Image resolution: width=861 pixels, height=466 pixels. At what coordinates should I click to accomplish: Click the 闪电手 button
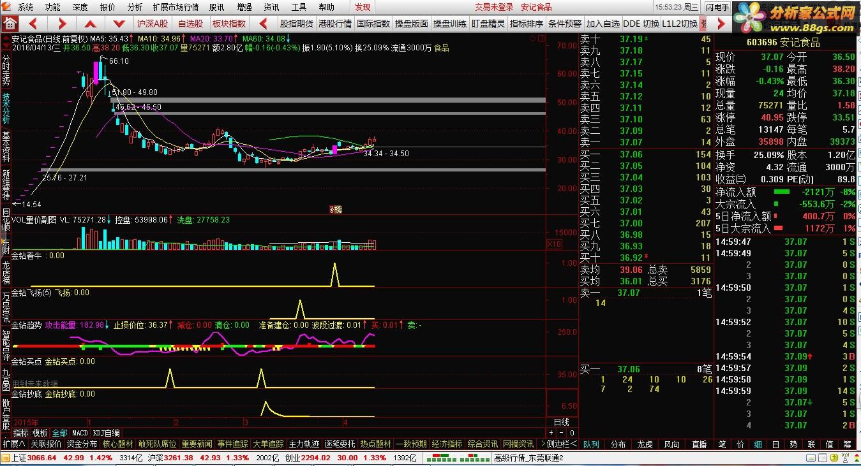pos(717,7)
